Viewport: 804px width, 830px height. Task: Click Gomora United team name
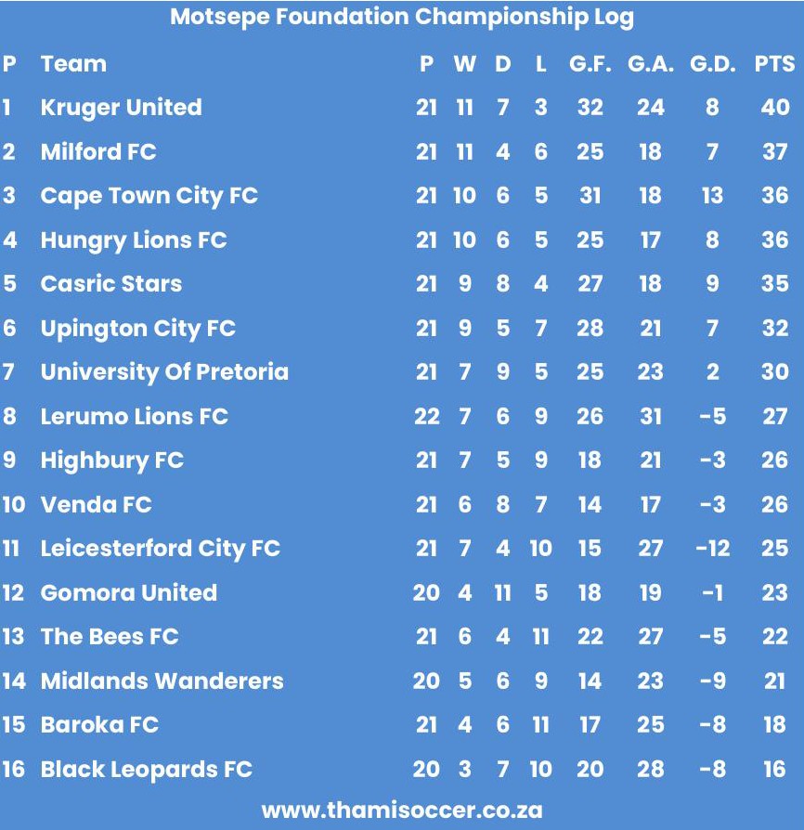[128, 593]
